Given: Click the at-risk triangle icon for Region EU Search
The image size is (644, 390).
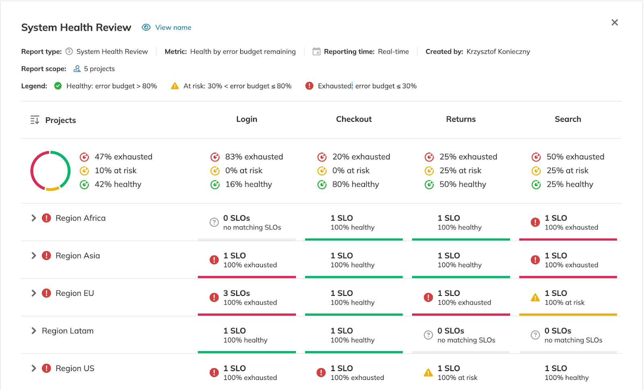Looking at the screenshot, I should pyautogui.click(x=535, y=297).
